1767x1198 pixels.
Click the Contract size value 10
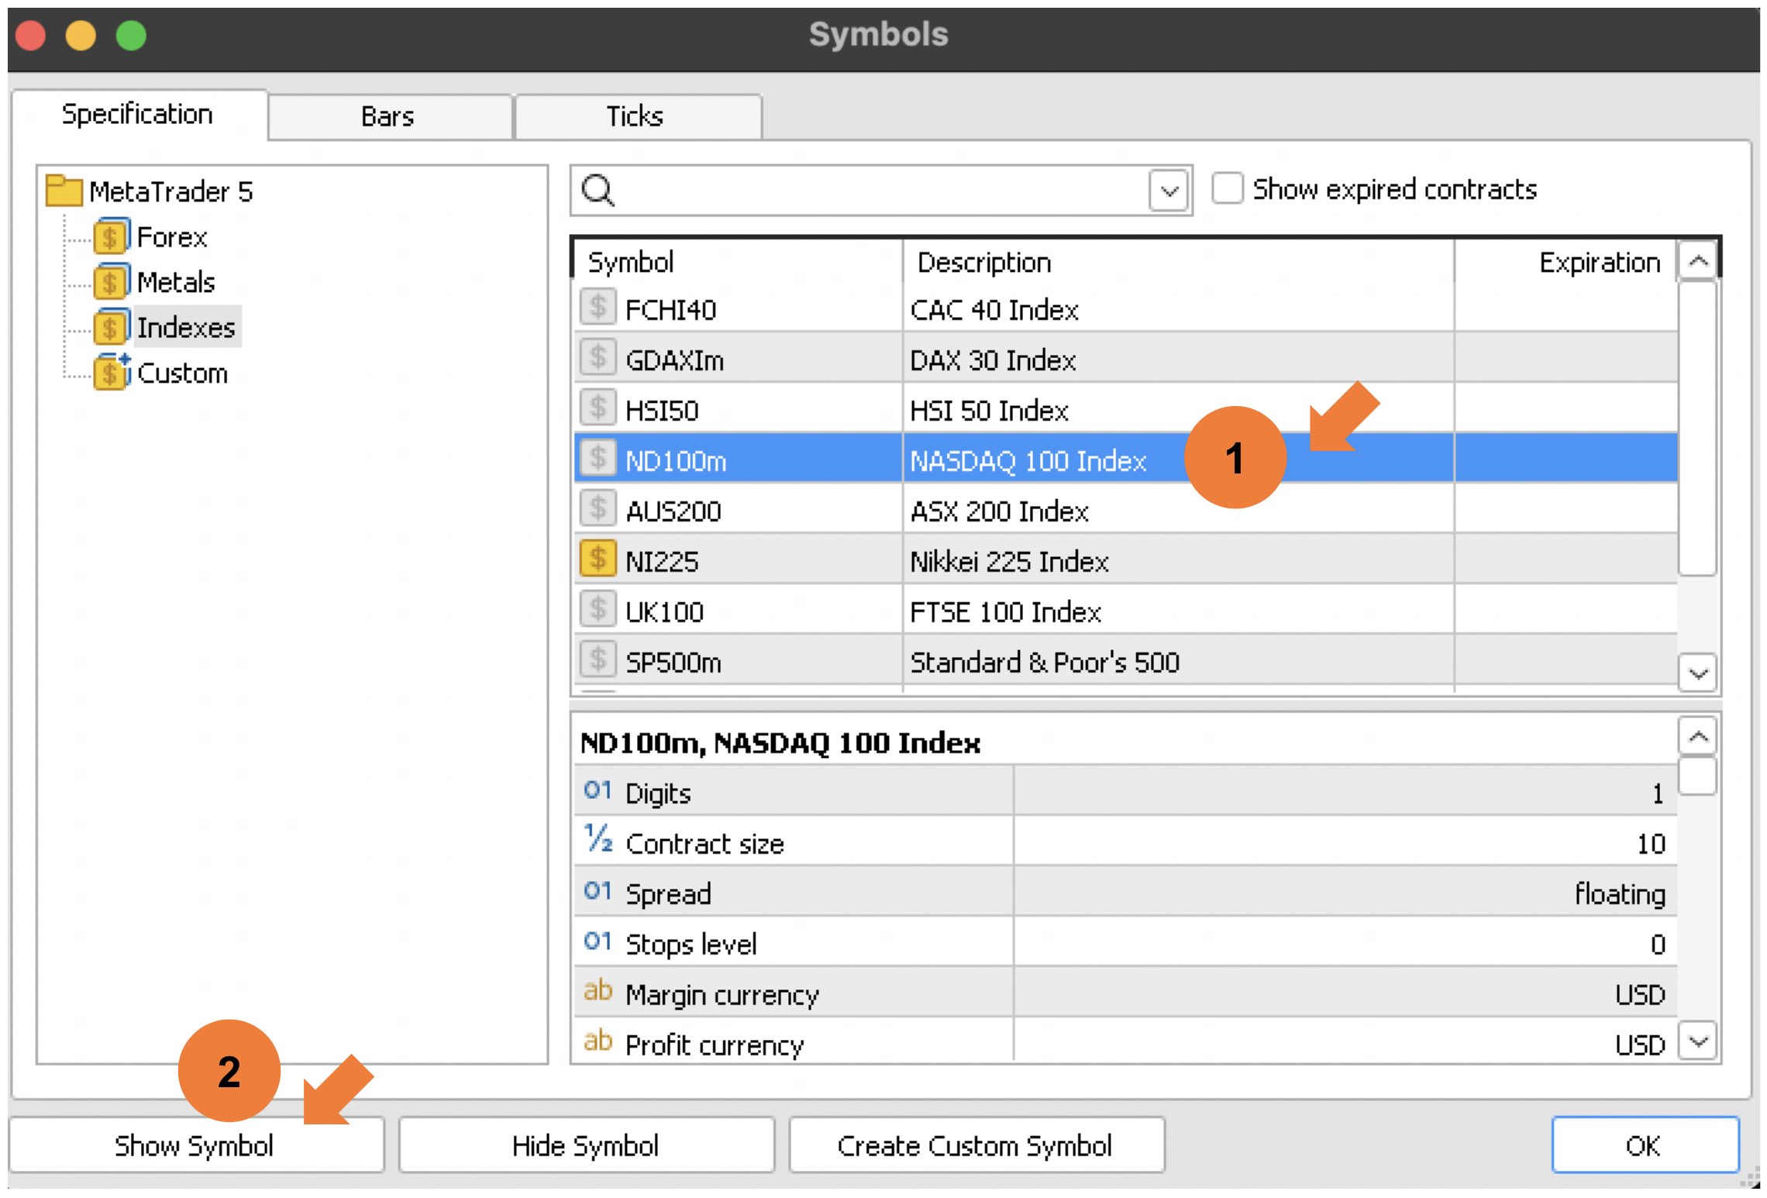(x=1651, y=844)
